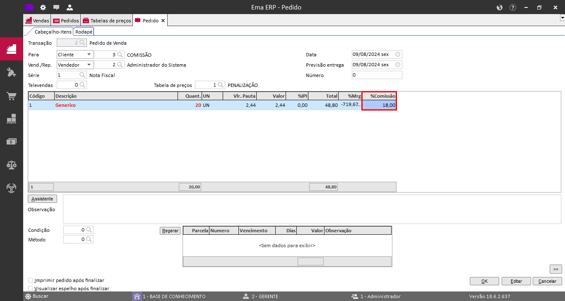The image size is (565, 301).
Task: Click the Buscar gear icon in status bar
Action: [28, 296]
